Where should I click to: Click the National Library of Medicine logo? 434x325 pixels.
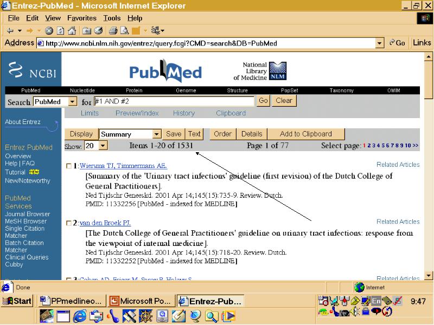pyautogui.click(x=260, y=71)
